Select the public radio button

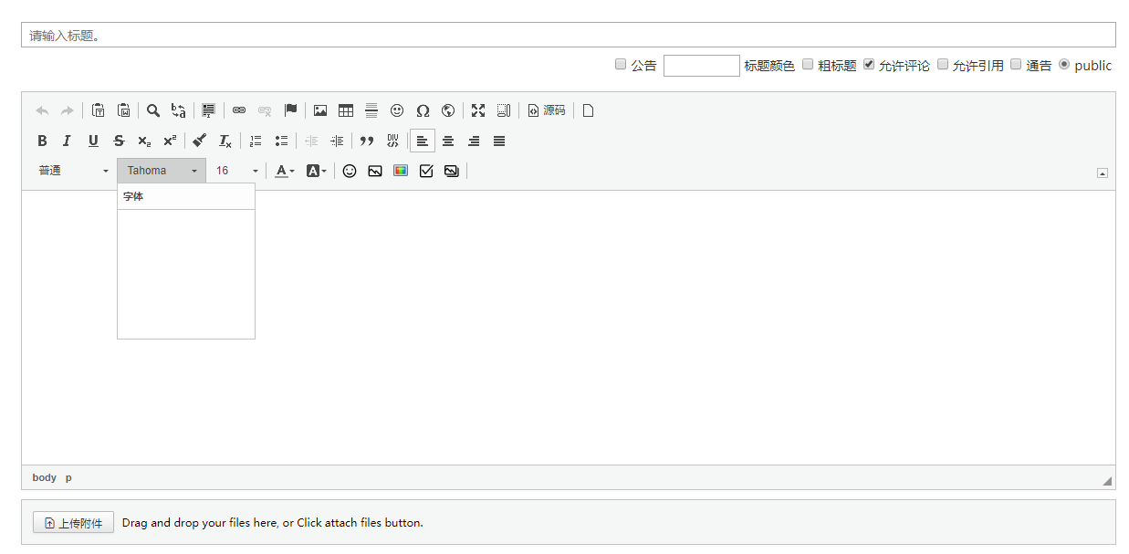click(x=1064, y=64)
